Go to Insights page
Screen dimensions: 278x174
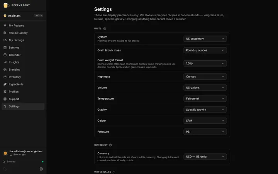[x=23, y=62]
